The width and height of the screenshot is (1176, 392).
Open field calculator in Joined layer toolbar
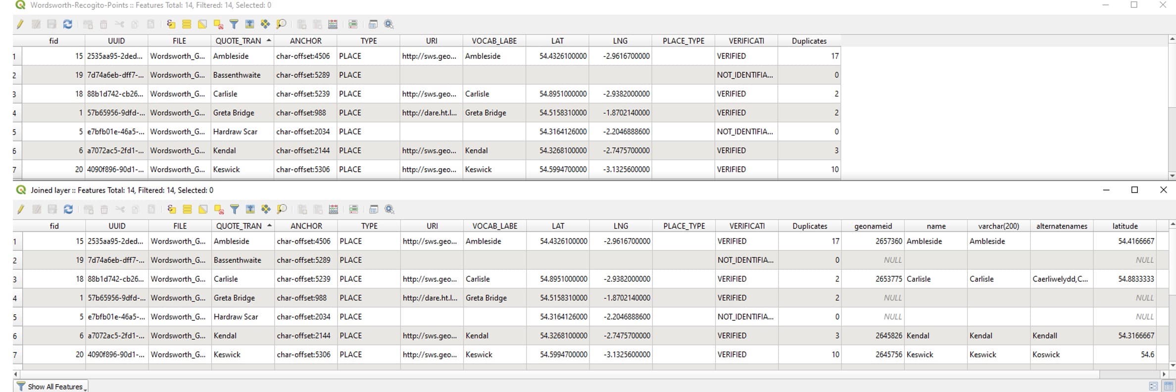pos(334,209)
